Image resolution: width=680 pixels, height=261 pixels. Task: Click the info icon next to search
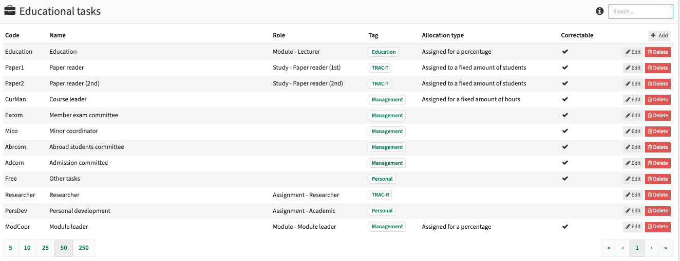[599, 11]
